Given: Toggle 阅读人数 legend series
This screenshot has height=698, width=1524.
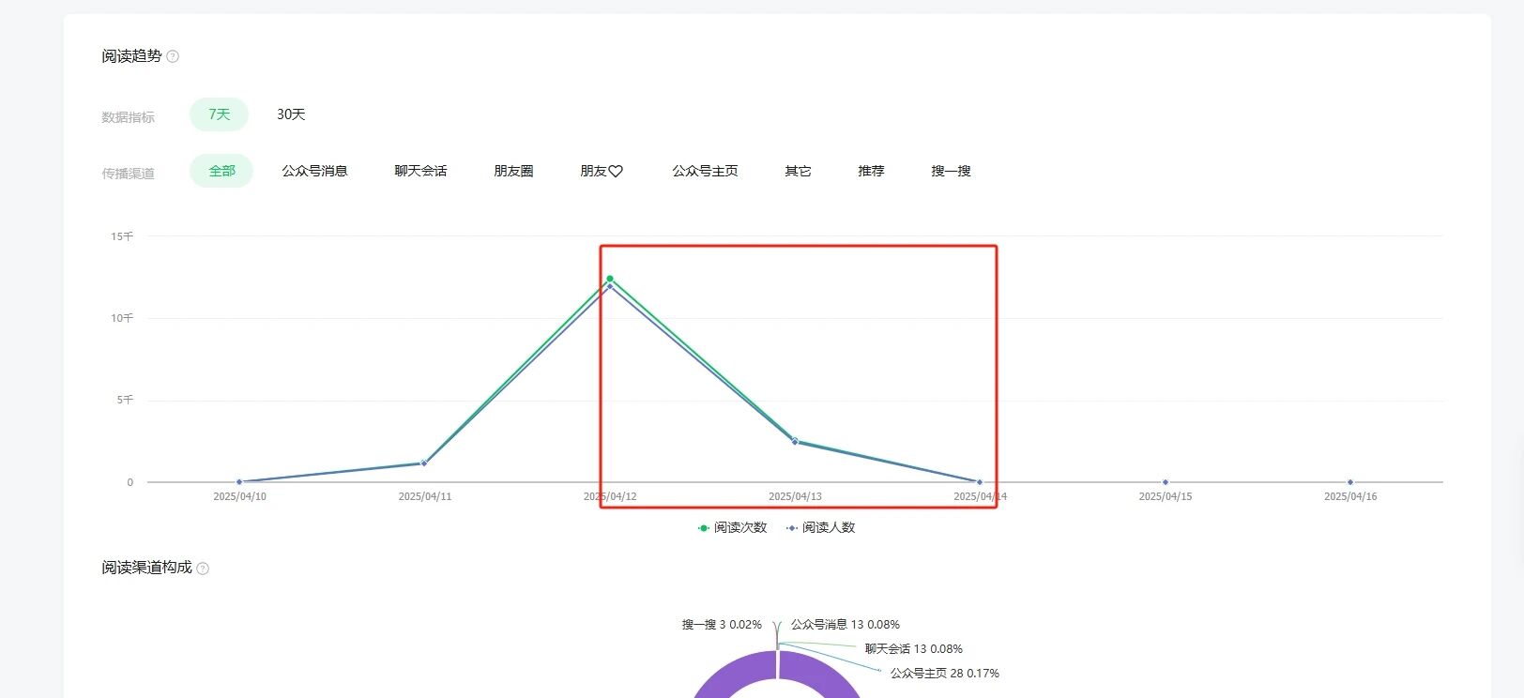Looking at the screenshot, I should (821, 528).
